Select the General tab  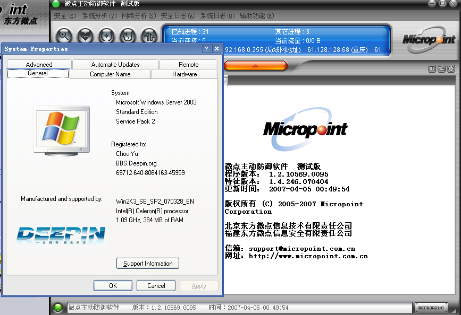pos(38,73)
